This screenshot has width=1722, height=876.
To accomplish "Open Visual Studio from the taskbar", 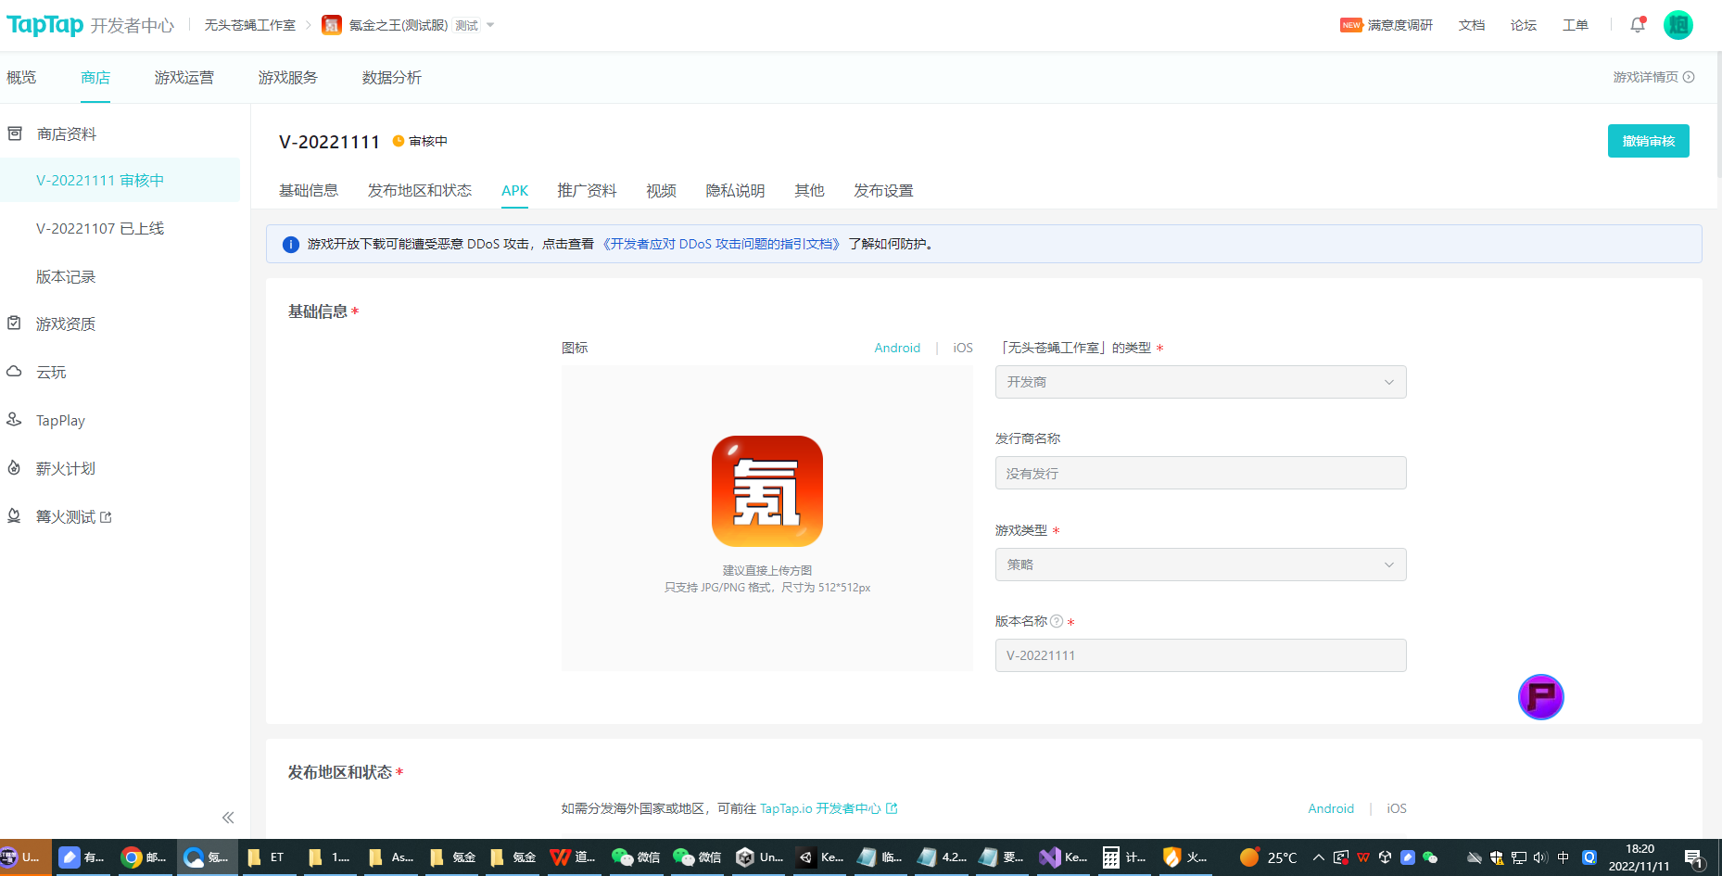I will 1063,857.
